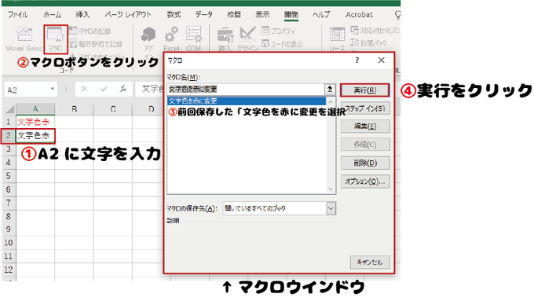Select the 開発 tab

pyautogui.click(x=291, y=15)
